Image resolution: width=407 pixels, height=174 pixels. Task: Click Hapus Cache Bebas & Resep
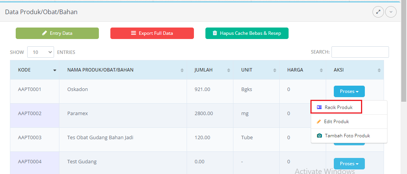(246, 33)
